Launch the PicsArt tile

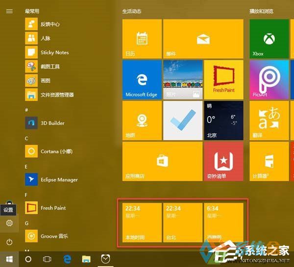[269, 80]
